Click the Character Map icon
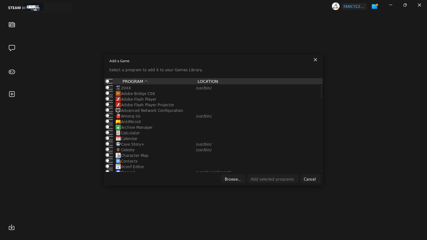Viewport: 427px width, 240px height. 118,155
